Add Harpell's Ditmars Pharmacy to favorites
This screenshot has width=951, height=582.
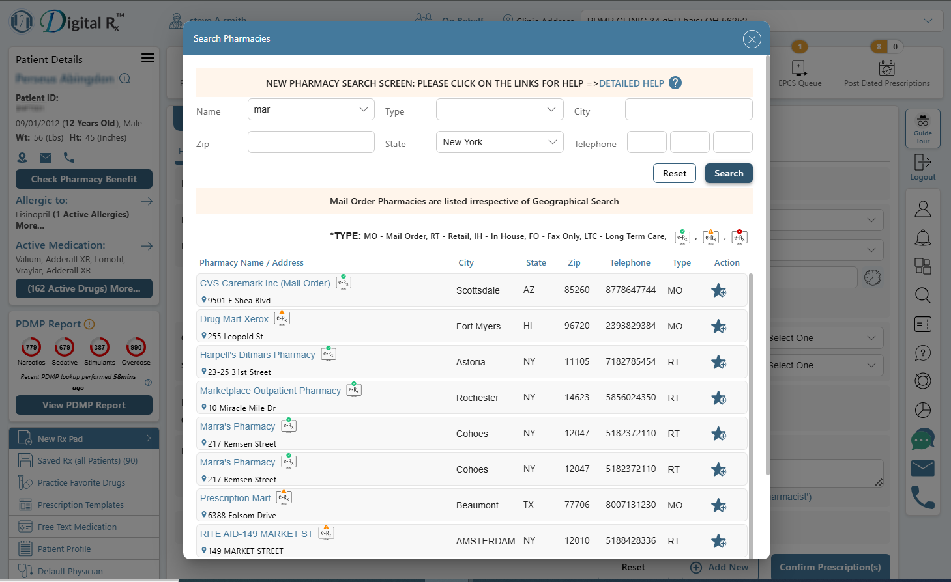[x=718, y=362]
